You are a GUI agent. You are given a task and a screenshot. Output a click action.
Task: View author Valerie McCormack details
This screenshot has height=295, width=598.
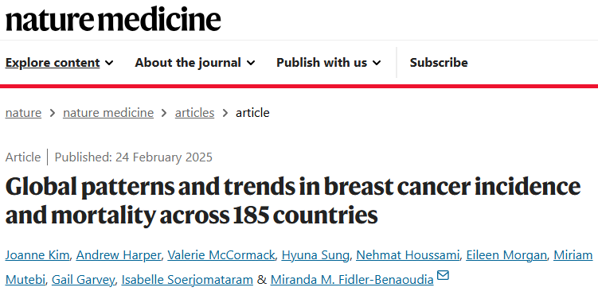coord(221,255)
